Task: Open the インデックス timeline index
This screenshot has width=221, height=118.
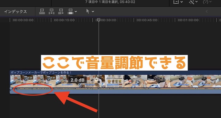Action: 16,12
